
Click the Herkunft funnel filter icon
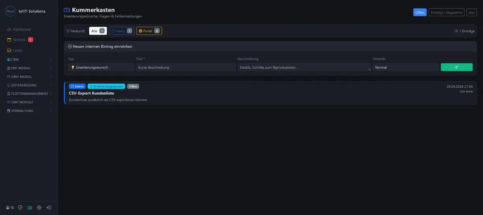click(x=68, y=31)
